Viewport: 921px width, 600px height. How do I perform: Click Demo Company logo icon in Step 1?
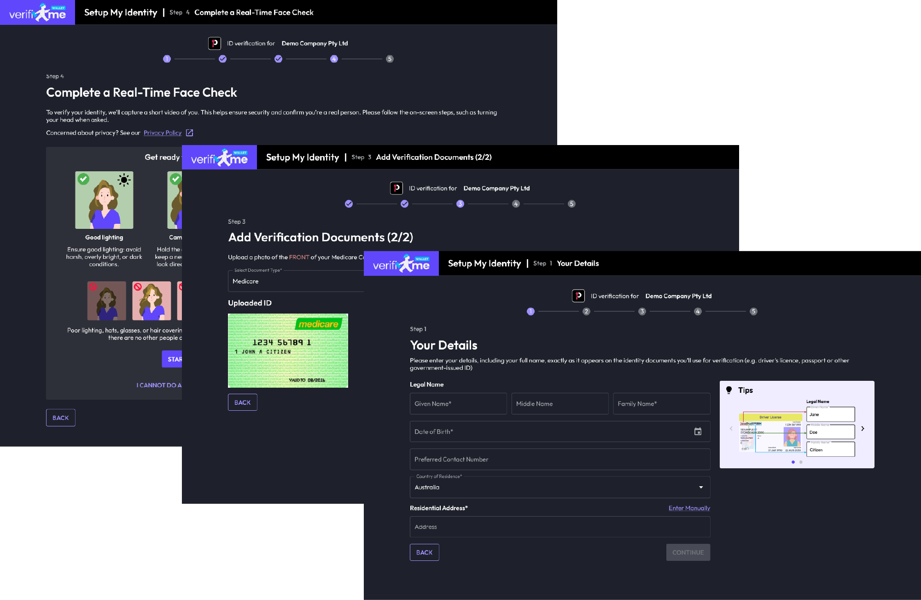(578, 296)
